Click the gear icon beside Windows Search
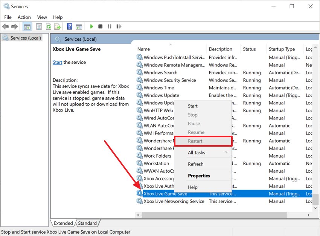Viewport: 320px width, 236px height. pyautogui.click(x=140, y=72)
